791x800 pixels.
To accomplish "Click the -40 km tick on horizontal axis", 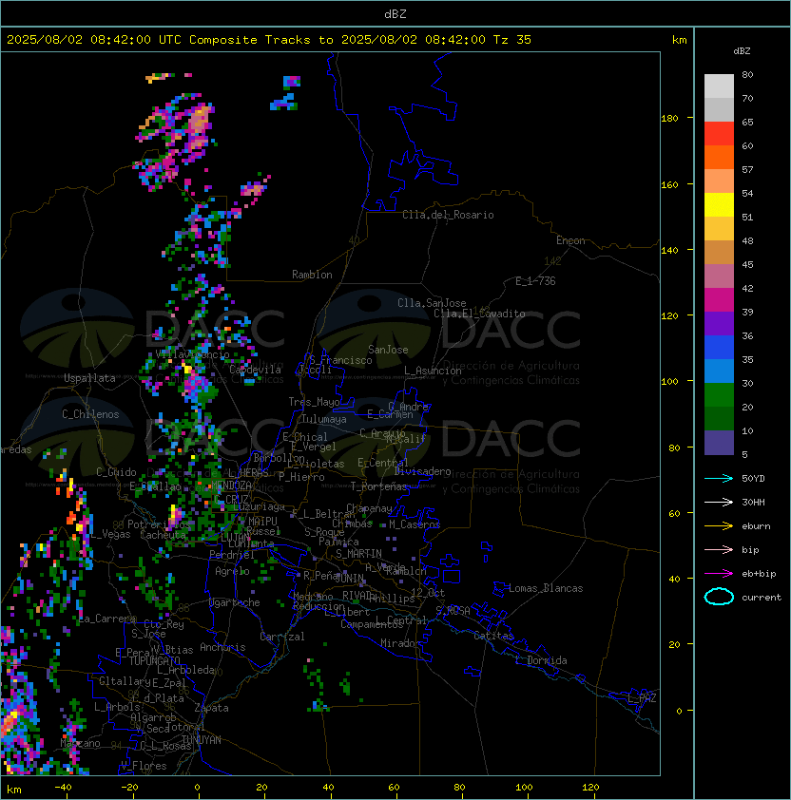I will 63,788.
